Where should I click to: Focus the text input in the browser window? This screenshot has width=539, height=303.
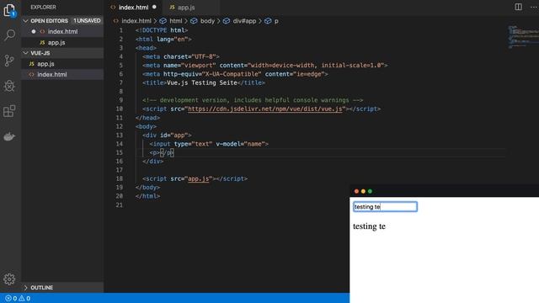coord(385,206)
